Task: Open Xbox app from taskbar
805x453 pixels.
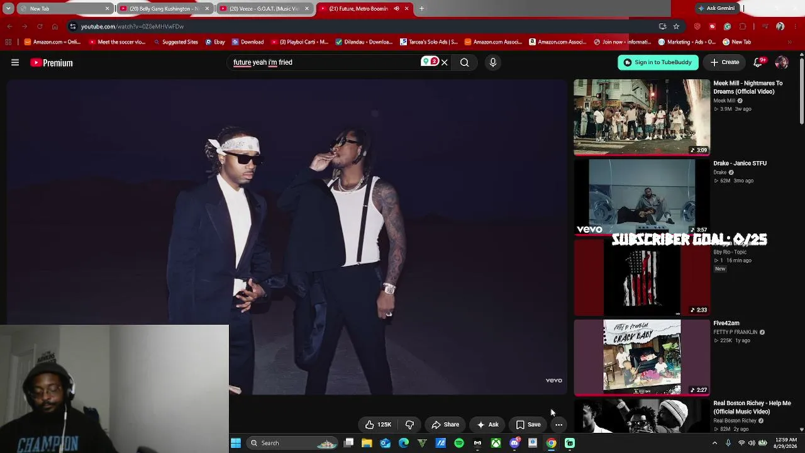Action: (x=496, y=443)
